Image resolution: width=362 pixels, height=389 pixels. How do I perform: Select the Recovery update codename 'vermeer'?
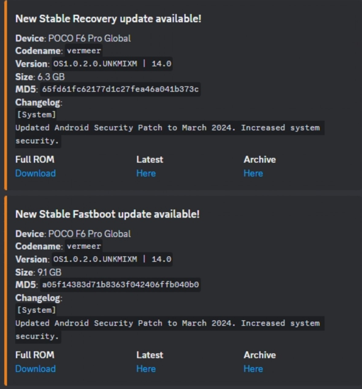tap(84, 51)
